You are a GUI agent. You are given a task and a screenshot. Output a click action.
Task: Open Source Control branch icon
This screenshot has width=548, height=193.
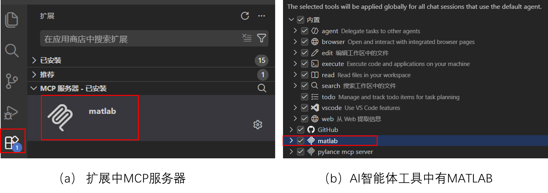click(x=12, y=81)
